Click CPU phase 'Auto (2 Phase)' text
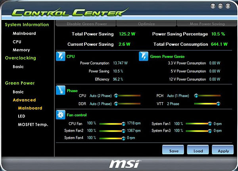Viewport: 238px width, 171px height. 101,96
